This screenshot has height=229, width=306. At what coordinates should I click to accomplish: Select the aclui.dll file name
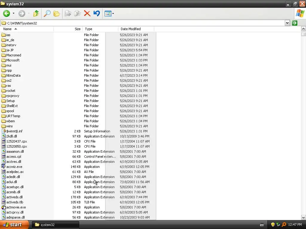[x=12, y=182]
